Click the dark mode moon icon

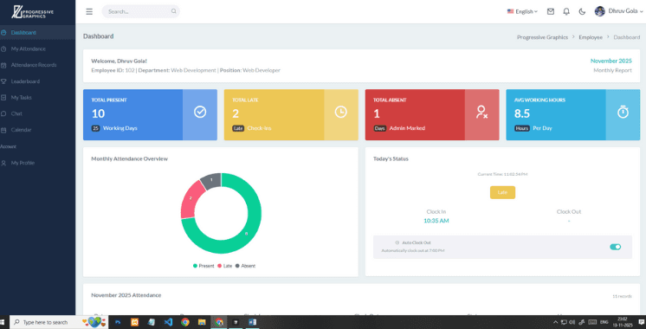pos(582,11)
